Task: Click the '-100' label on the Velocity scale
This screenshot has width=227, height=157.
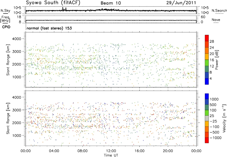Action: [x=215, y=127]
